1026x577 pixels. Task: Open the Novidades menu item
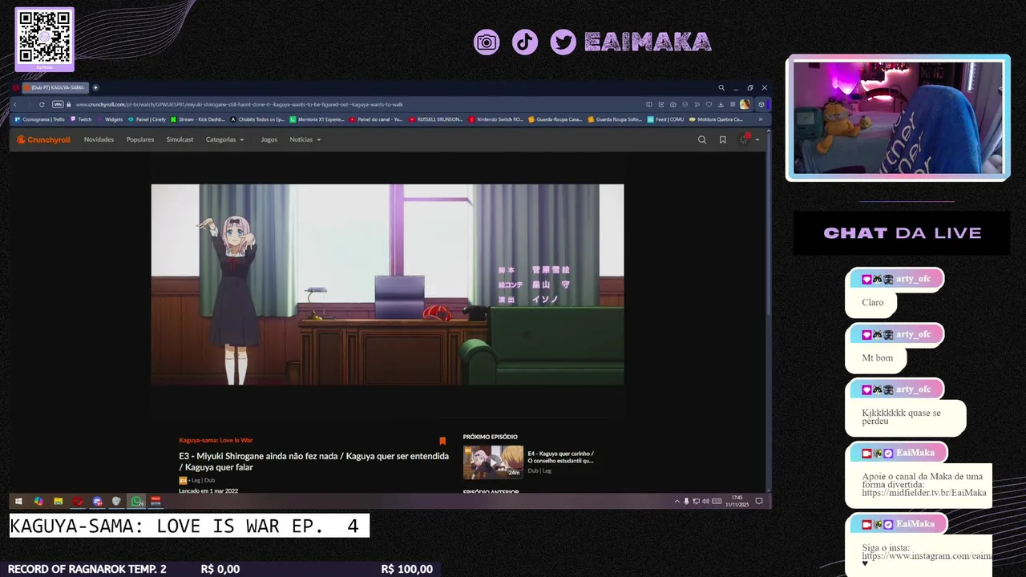pos(99,139)
